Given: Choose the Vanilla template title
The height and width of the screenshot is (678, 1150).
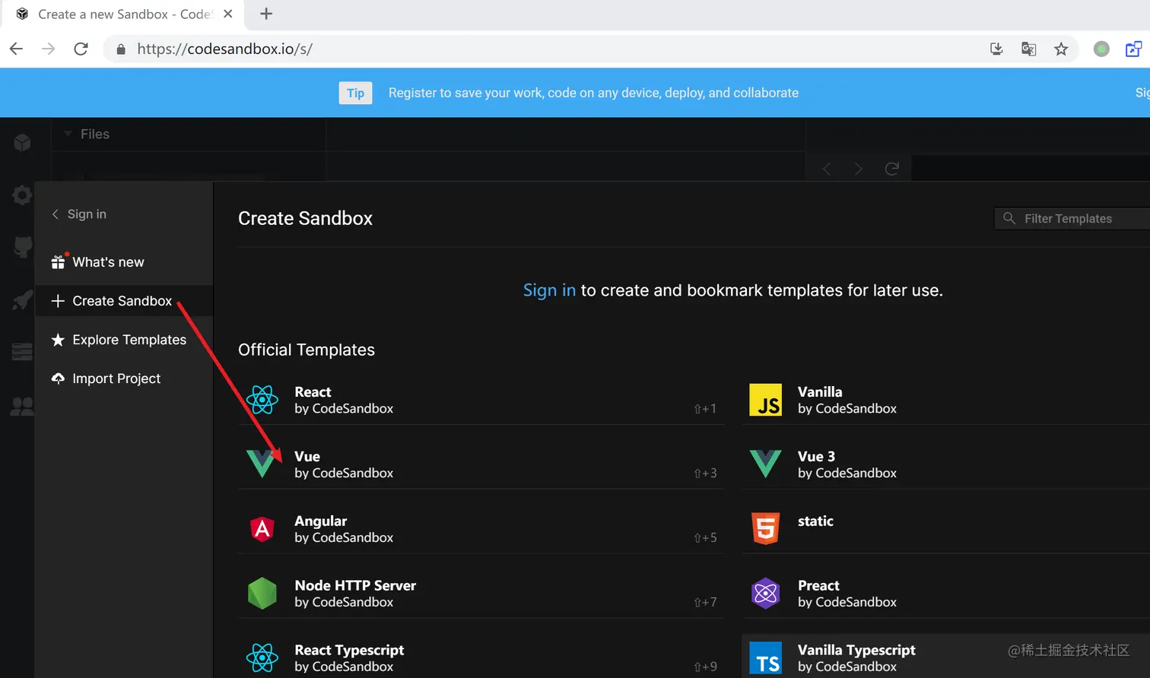Looking at the screenshot, I should (x=820, y=392).
